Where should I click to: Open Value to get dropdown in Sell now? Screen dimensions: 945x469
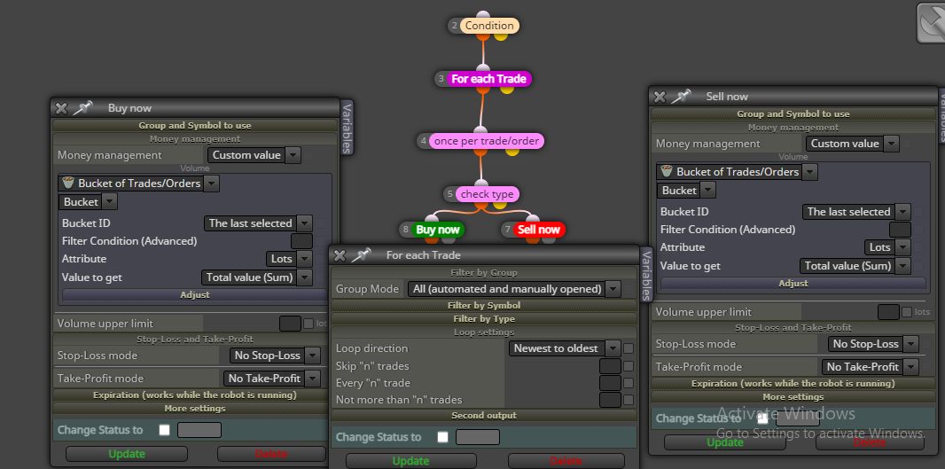855,266
